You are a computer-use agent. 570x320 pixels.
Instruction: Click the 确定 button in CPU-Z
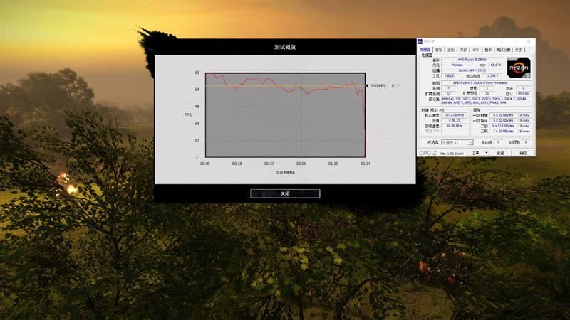(x=524, y=153)
